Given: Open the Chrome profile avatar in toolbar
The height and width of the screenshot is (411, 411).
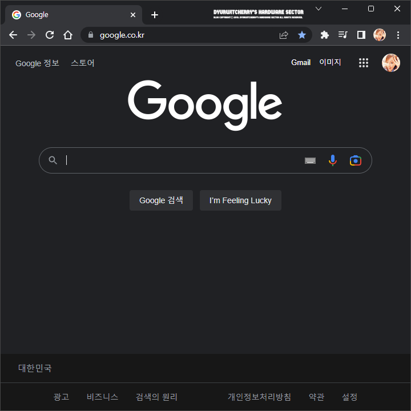Looking at the screenshot, I should click(380, 35).
